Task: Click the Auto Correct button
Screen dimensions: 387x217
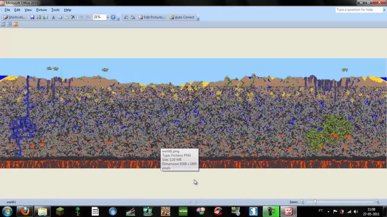Action: pos(182,17)
